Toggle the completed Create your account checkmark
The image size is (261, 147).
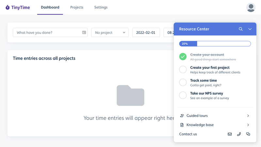pos(183,57)
